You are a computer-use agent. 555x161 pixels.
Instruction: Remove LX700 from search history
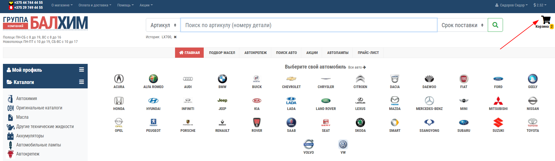click(x=175, y=37)
